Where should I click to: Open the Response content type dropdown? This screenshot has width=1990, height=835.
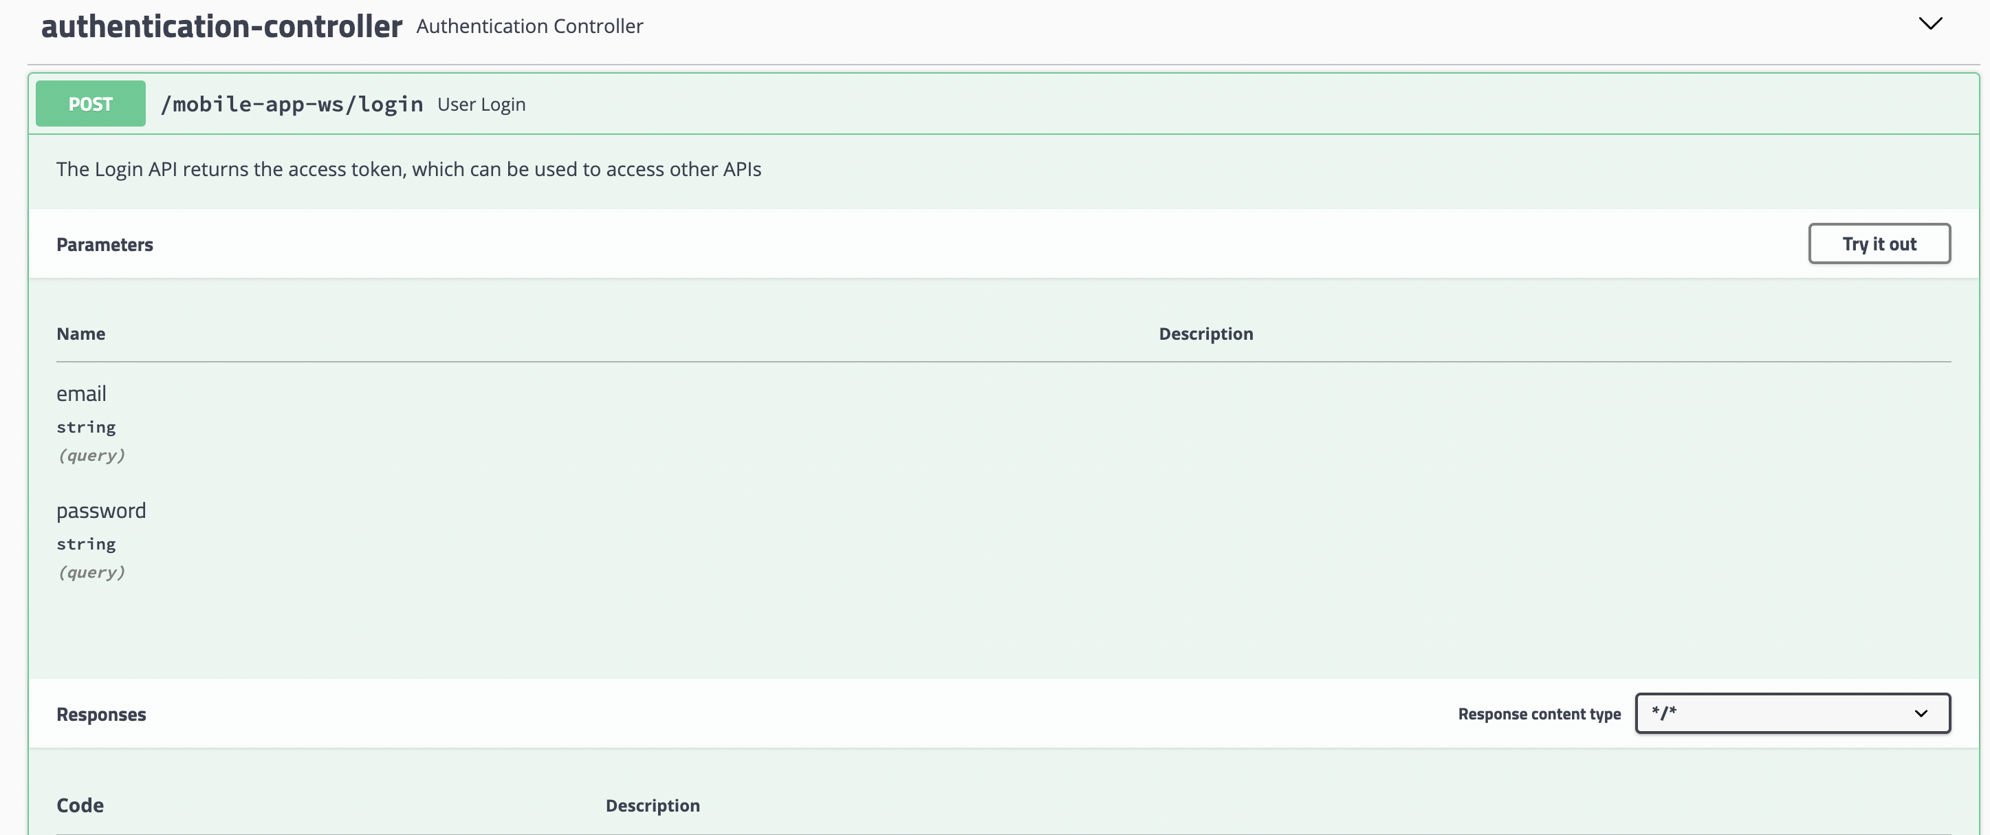click(x=1791, y=713)
